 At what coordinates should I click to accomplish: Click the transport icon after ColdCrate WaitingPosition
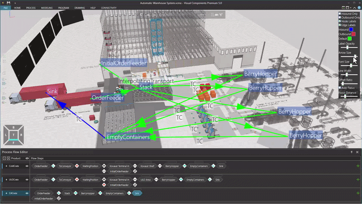(x=104, y=166)
